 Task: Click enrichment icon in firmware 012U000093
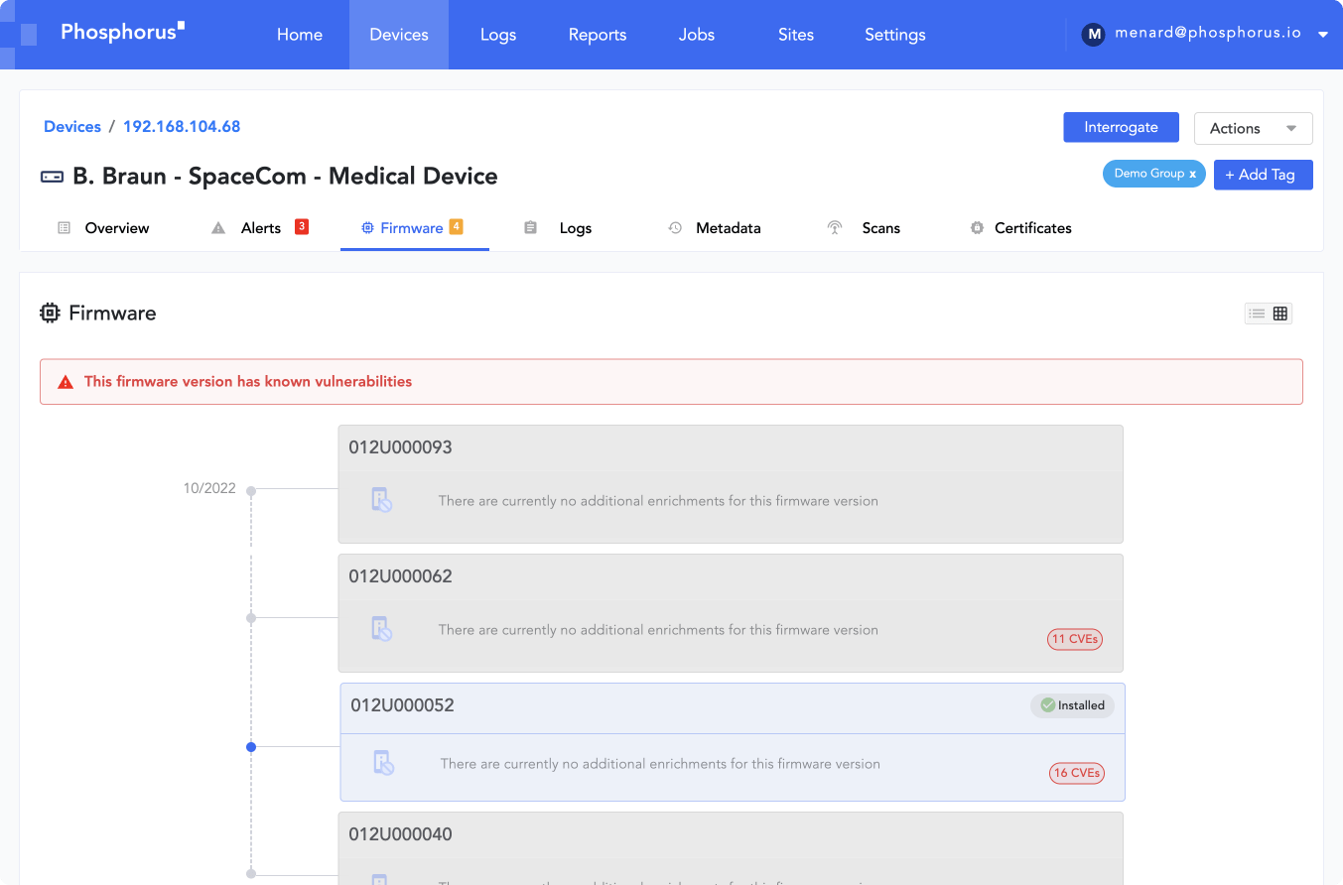tap(381, 500)
